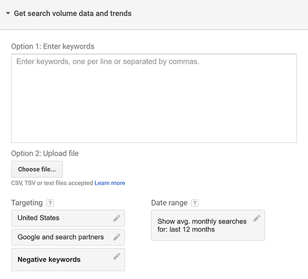
Task: Click the 'CSV, TSV or text files accepted' text
Action: click(x=52, y=183)
